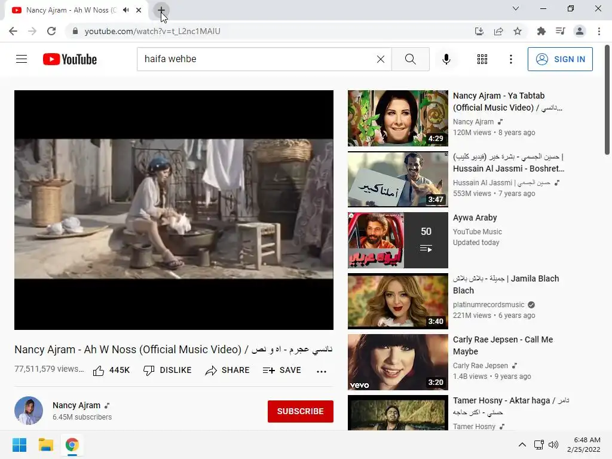
Task: Clear the search box text
Action: [381, 59]
